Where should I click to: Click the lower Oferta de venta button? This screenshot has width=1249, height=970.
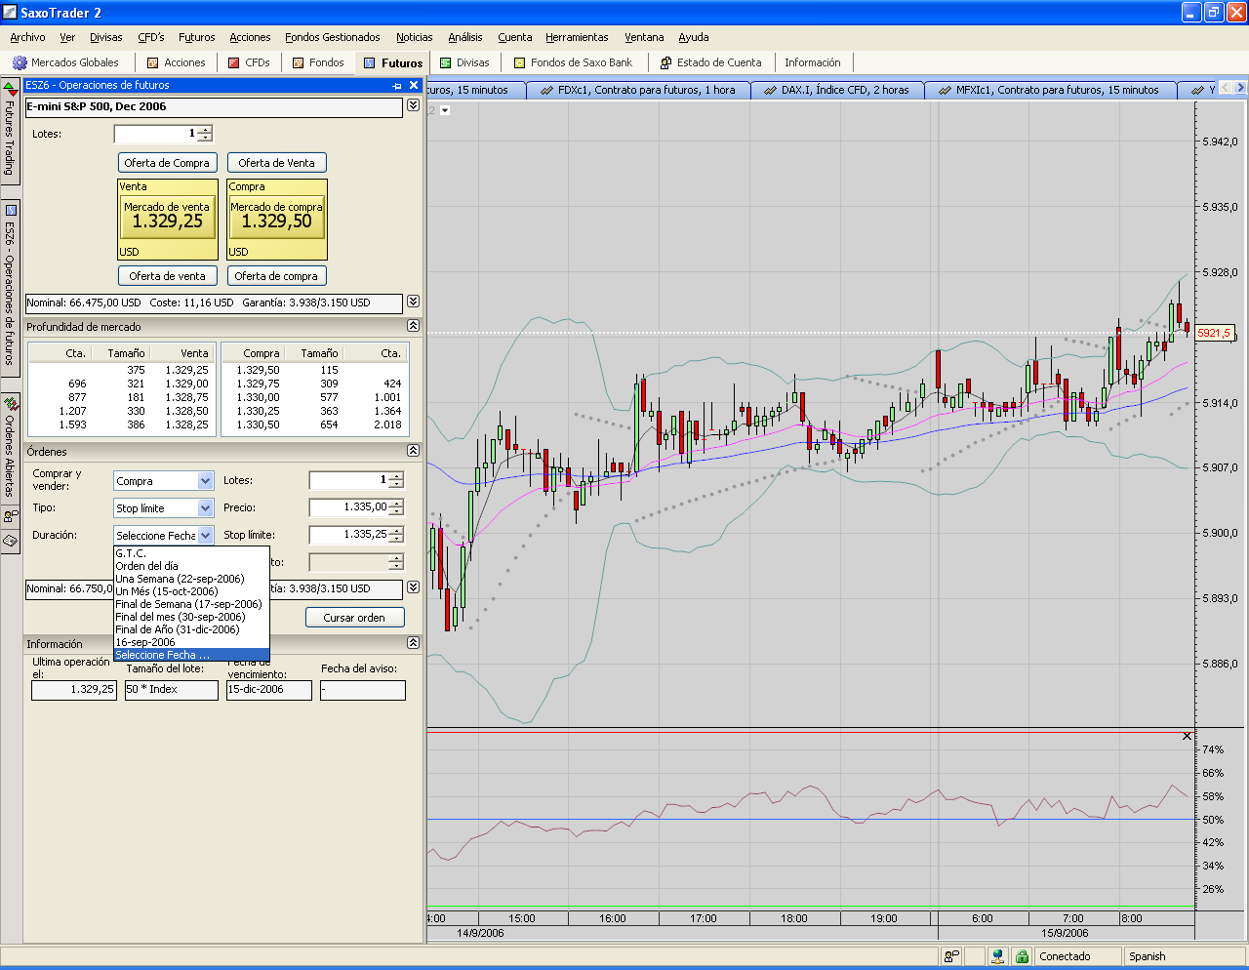click(x=167, y=276)
